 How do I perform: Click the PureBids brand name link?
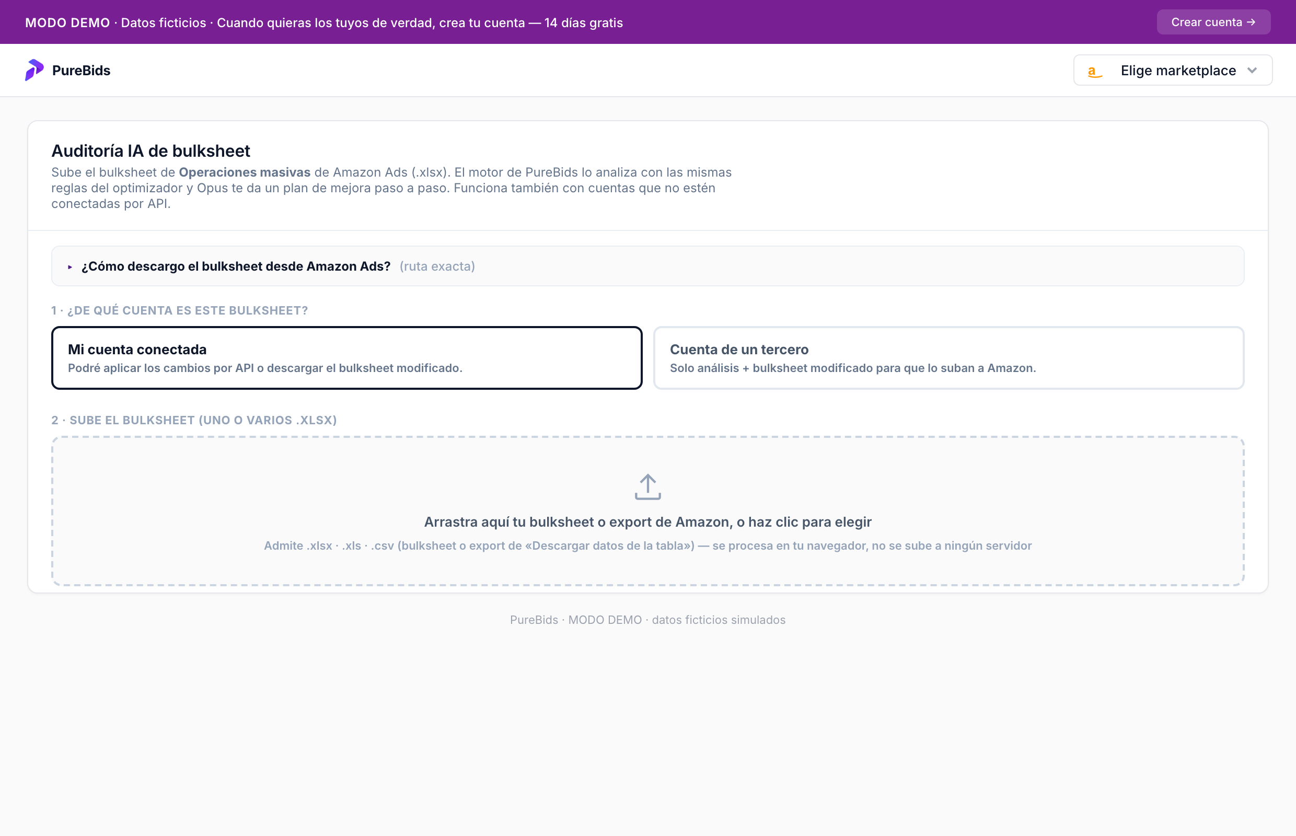pyautogui.click(x=82, y=71)
